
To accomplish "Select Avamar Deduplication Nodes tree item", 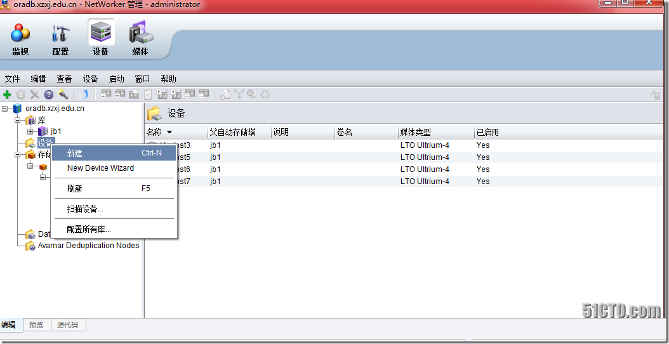I will (89, 246).
